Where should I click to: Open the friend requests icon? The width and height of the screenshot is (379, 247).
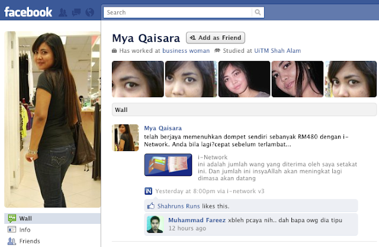point(63,12)
